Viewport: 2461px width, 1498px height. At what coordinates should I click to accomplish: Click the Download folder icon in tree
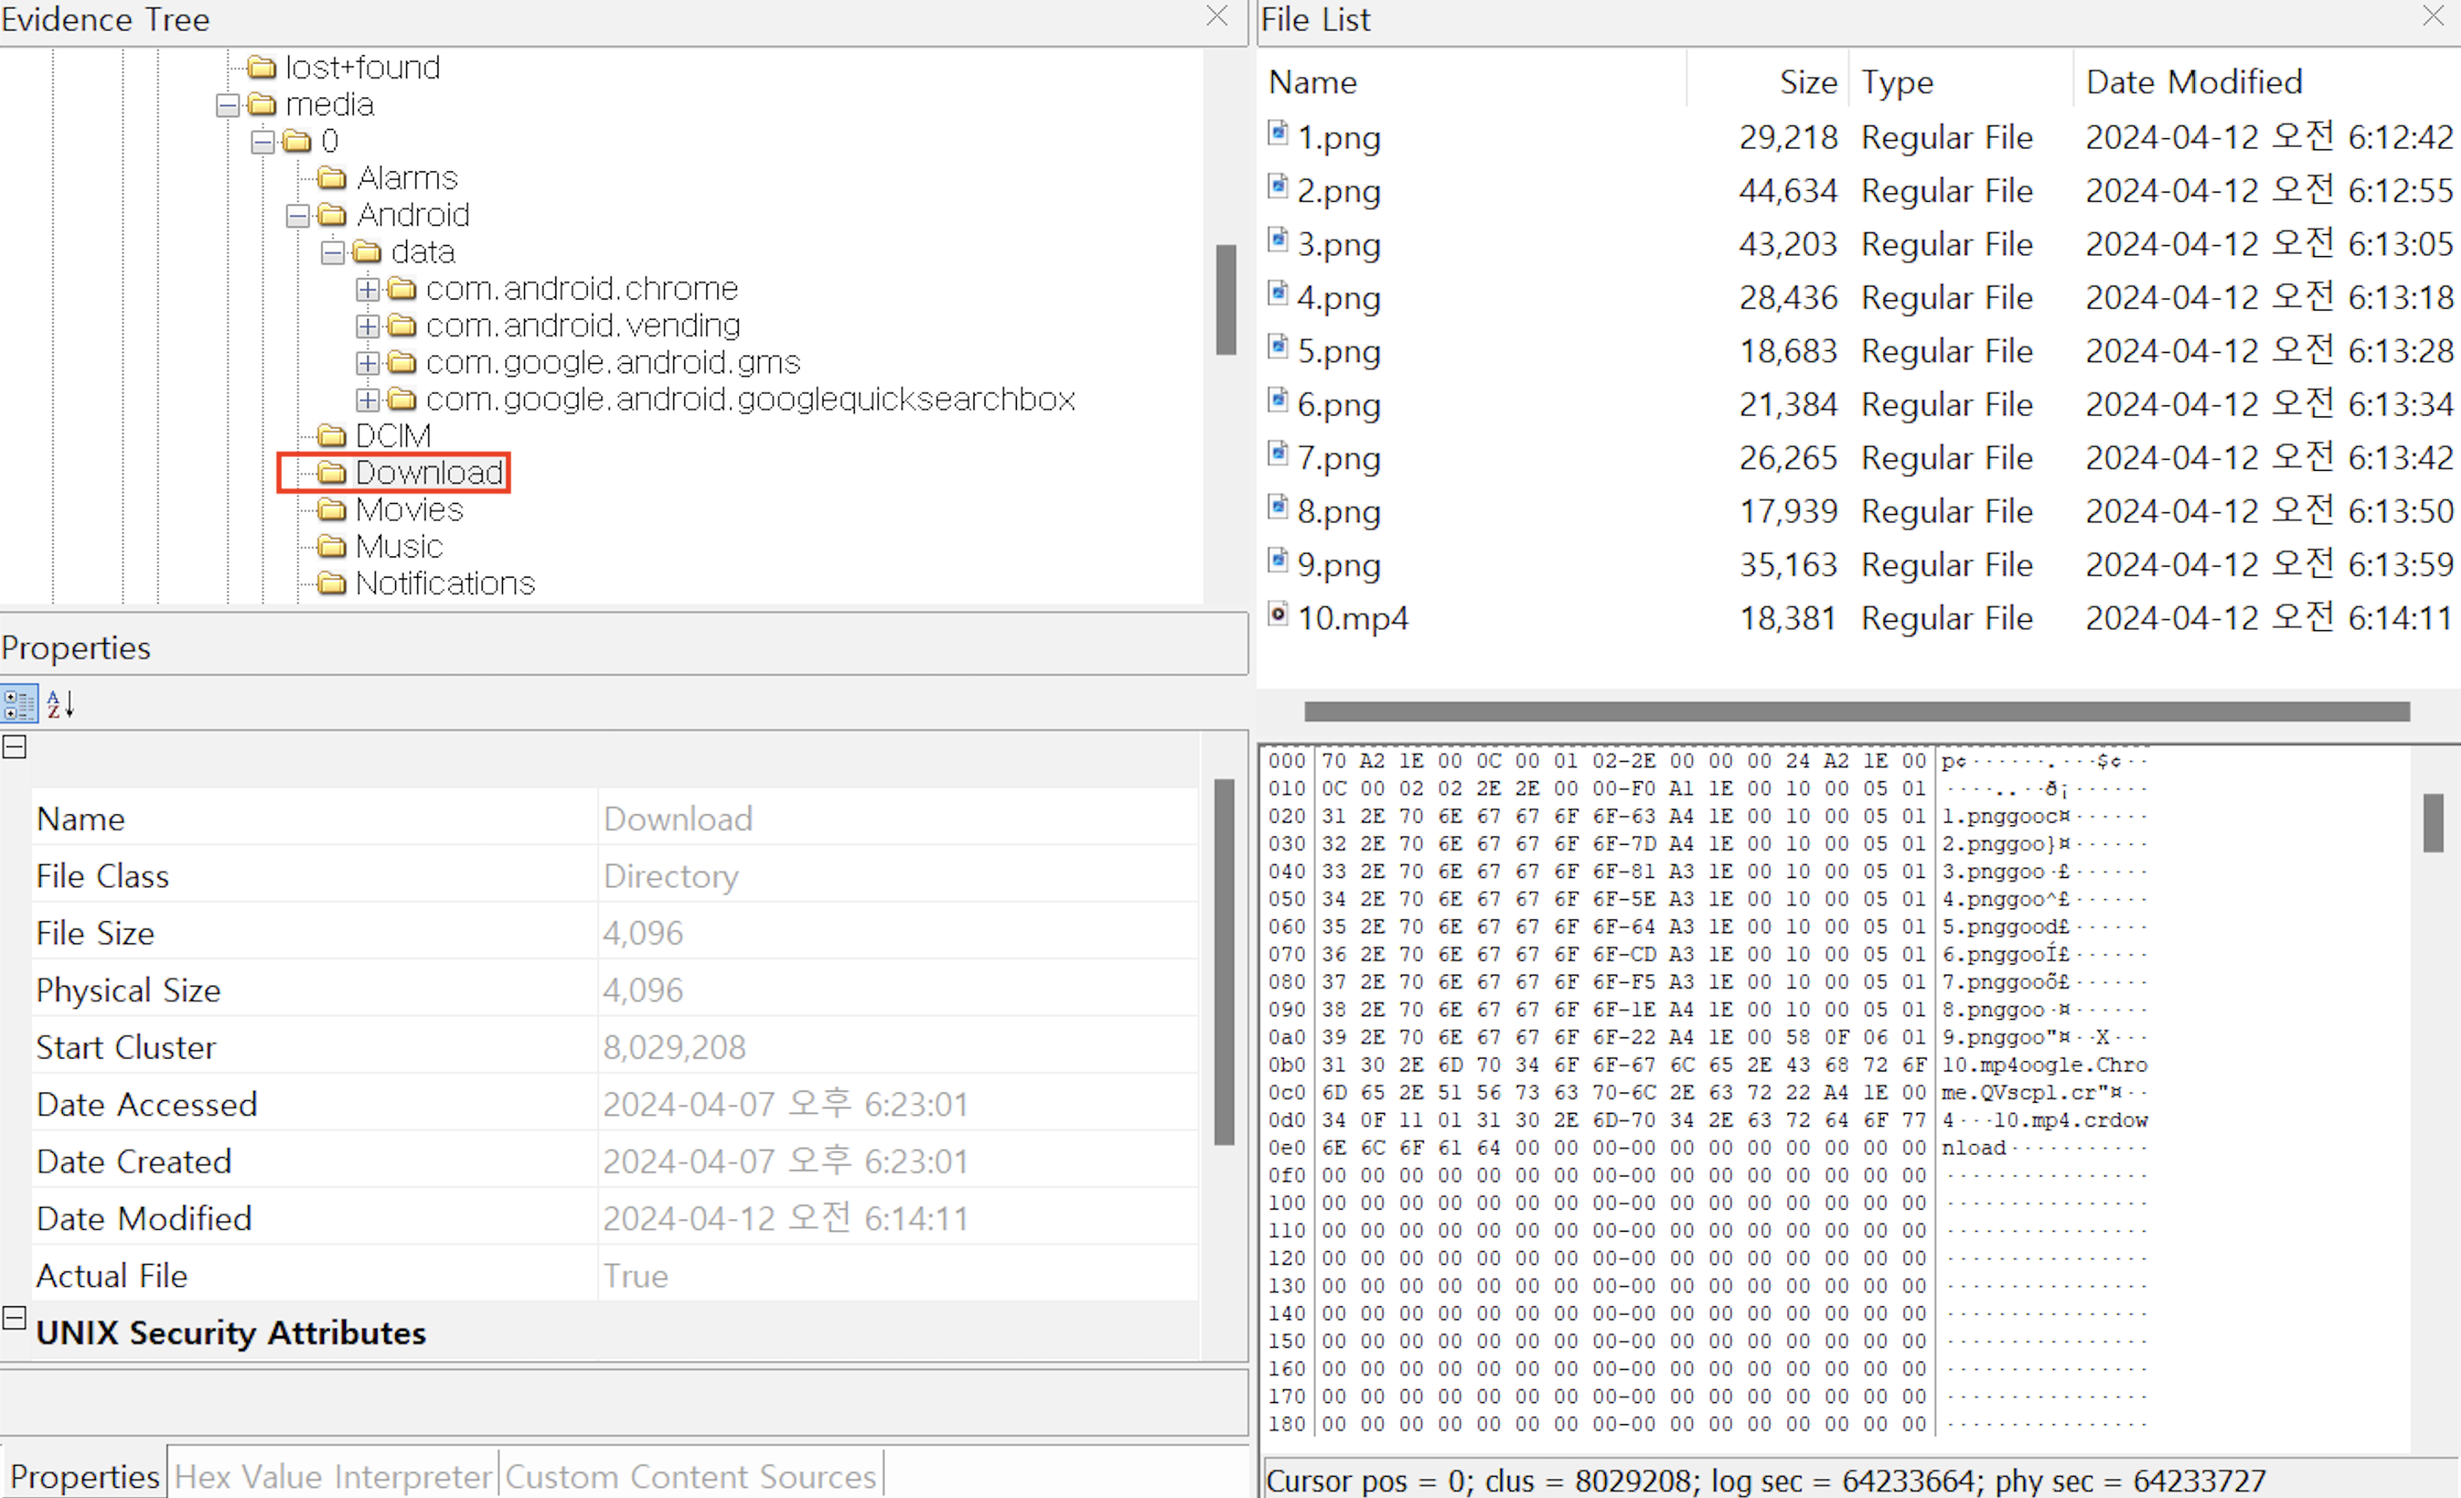tap(332, 472)
